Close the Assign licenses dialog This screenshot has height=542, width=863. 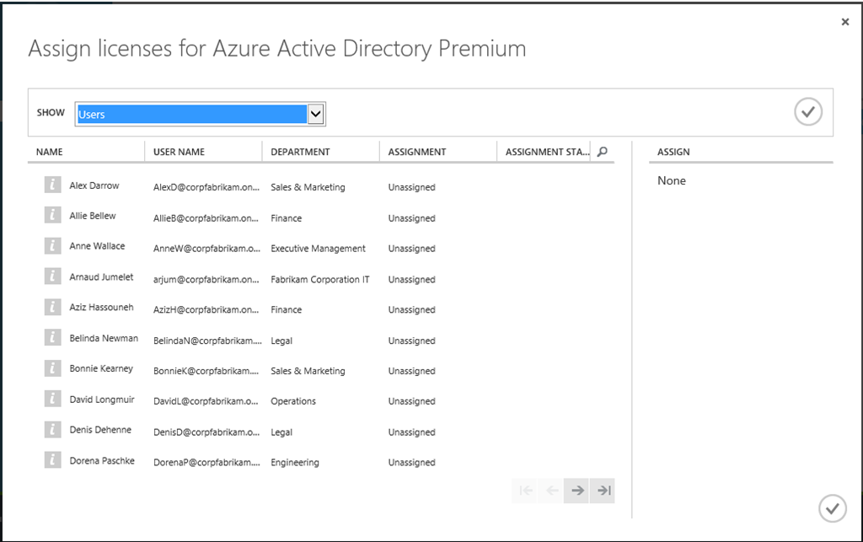(844, 22)
